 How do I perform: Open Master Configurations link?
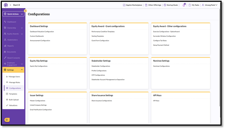tap(38, 101)
